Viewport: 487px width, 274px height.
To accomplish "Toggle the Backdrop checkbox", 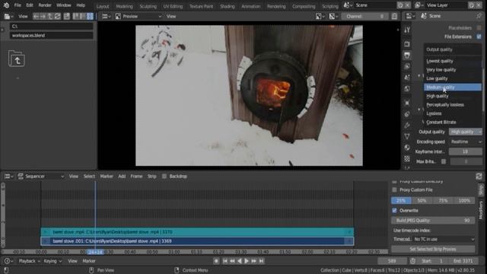I will tap(164, 177).
